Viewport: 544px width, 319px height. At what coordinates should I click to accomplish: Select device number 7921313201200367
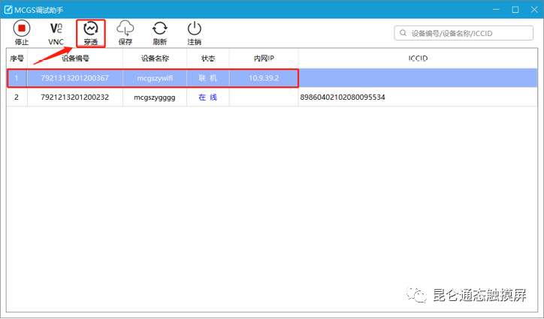coord(74,78)
